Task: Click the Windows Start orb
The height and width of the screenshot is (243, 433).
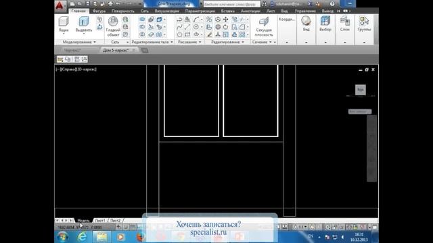Action: [x=63, y=237]
